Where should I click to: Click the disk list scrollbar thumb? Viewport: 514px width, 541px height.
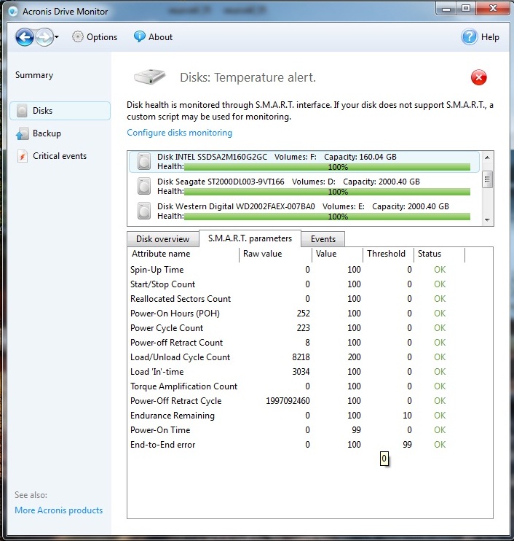pos(487,179)
